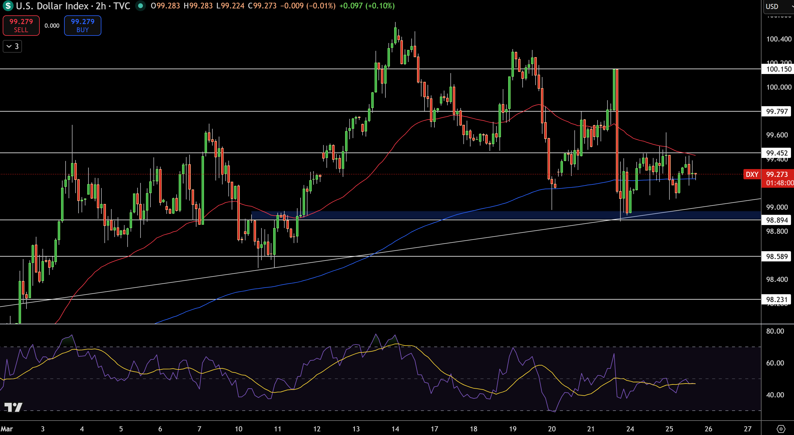
Task: Click the Mar label on time axis
Action: (7, 429)
